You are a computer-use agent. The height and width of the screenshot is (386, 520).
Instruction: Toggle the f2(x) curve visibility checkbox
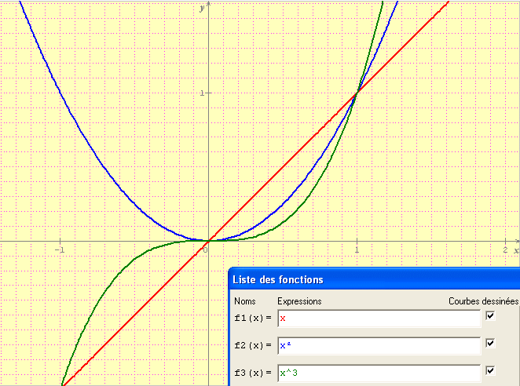491,344
